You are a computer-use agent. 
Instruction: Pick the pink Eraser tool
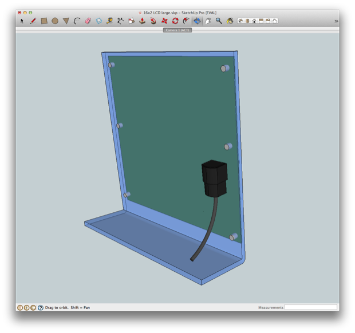88,21
